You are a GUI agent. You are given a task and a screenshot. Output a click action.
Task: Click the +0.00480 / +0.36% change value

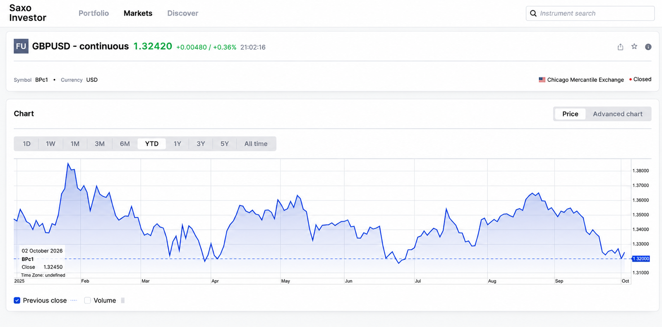click(206, 47)
